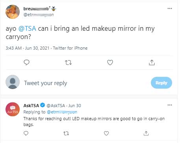Click the Twitter for iPhone source link
This screenshot has width=180, height=143.
[70, 48]
